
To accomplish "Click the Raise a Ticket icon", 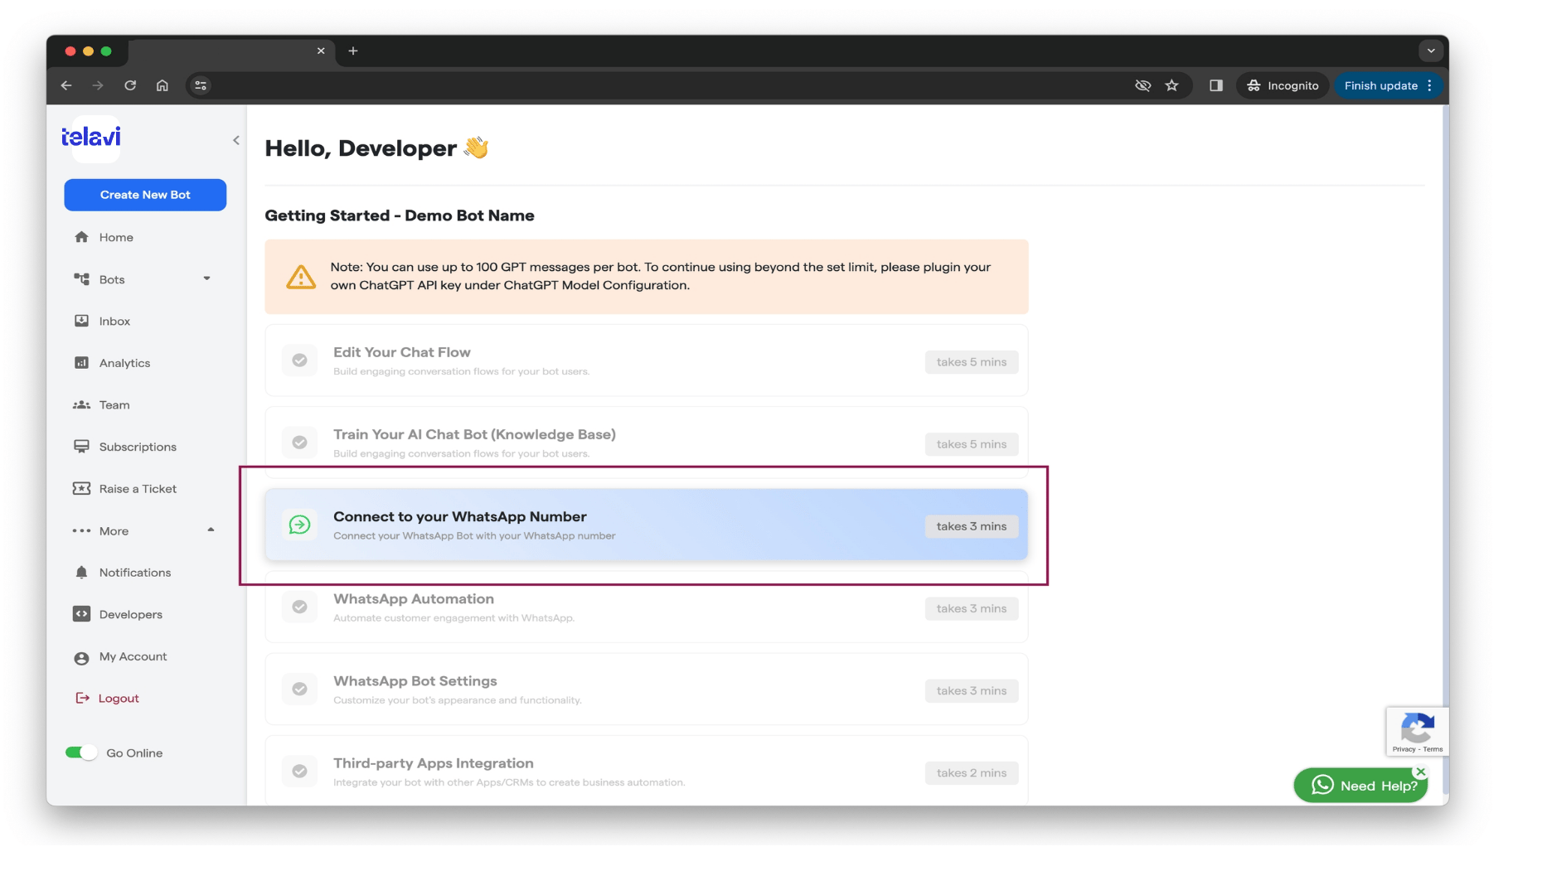I will pyautogui.click(x=81, y=489).
